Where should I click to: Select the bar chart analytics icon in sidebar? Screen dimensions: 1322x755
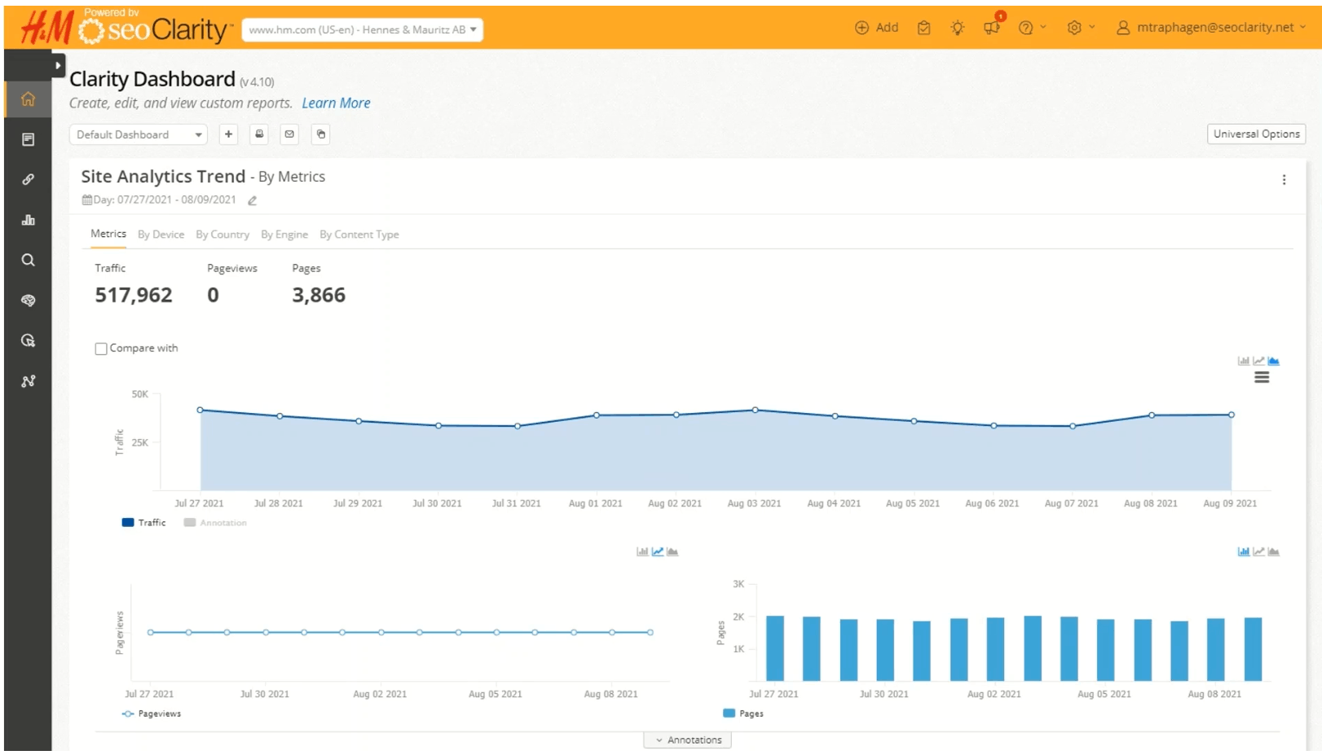click(29, 220)
